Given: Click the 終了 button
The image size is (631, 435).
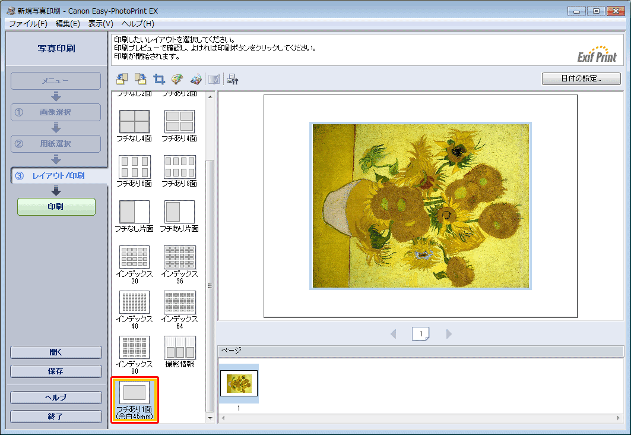Looking at the screenshot, I should coord(55,416).
